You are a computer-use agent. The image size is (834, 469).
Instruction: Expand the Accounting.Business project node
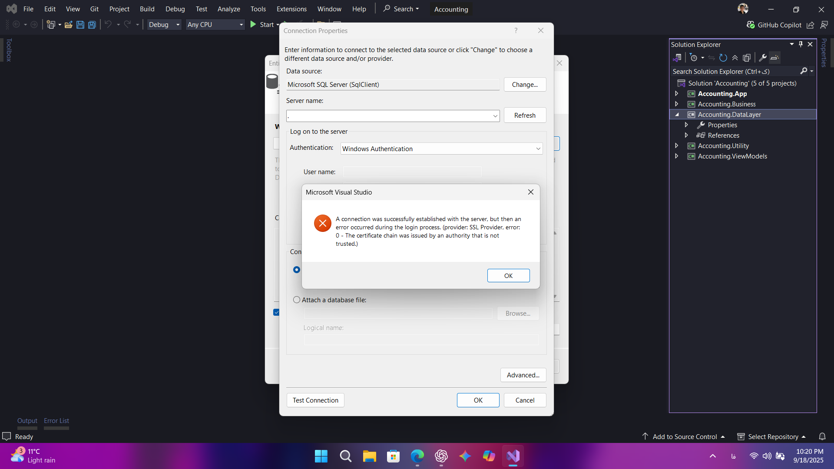[x=677, y=104]
